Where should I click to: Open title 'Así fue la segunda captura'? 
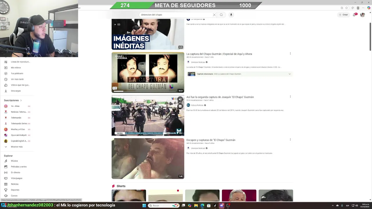pos(220,97)
